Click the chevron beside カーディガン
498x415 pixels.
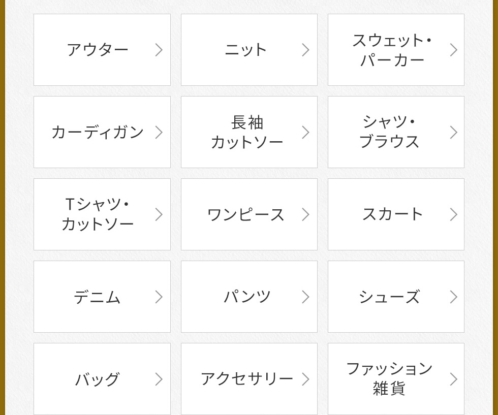click(159, 132)
